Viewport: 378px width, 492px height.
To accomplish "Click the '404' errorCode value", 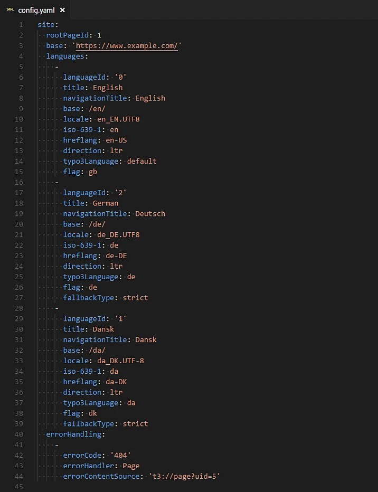I will pos(120,455).
